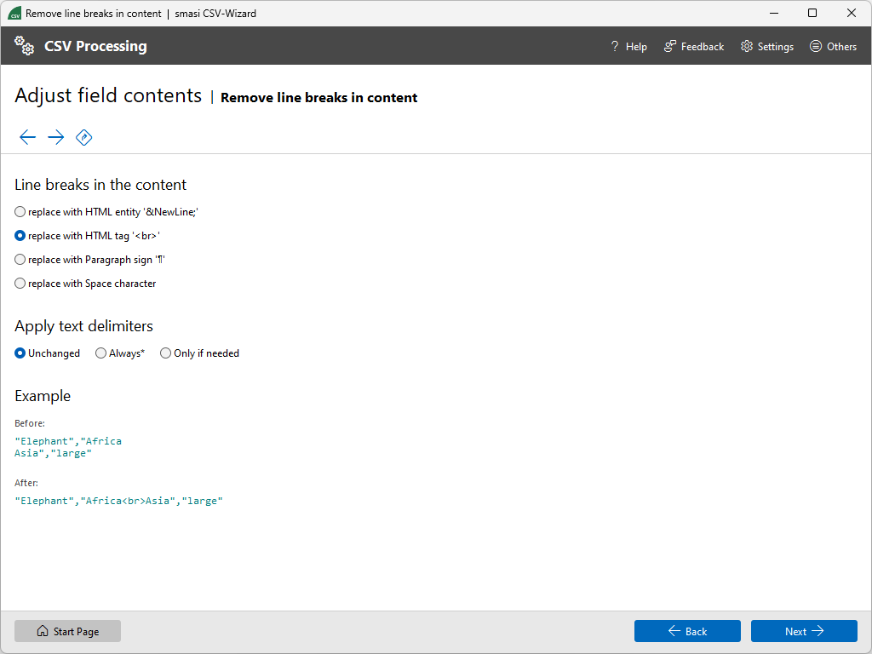Click the forward navigation arrow icon
The height and width of the screenshot is (654, 872).
55,137
